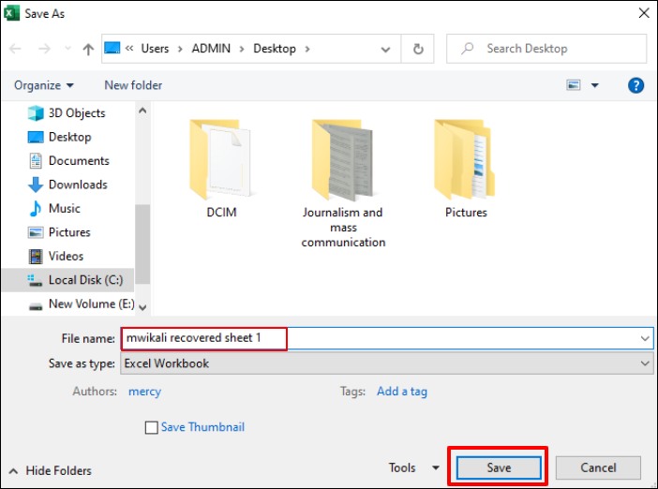Refresh the Desktop folder listing
658x489 pixels.
(x=418, y=49)
